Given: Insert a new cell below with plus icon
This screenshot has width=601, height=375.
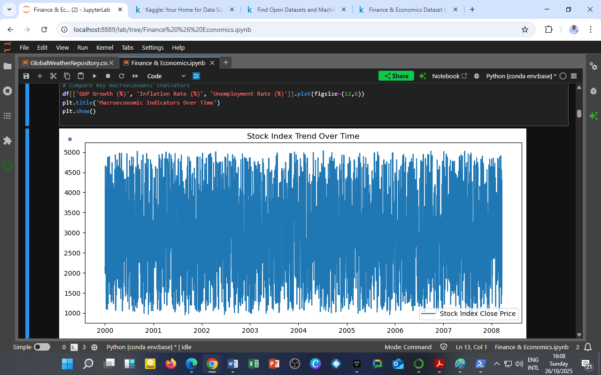Looking at the screenshot, I should tap(40, 76).
